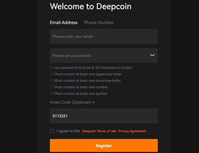Click the 'I agree to the' text
This screenshot has width=199, height=153.
coord(68,131)
